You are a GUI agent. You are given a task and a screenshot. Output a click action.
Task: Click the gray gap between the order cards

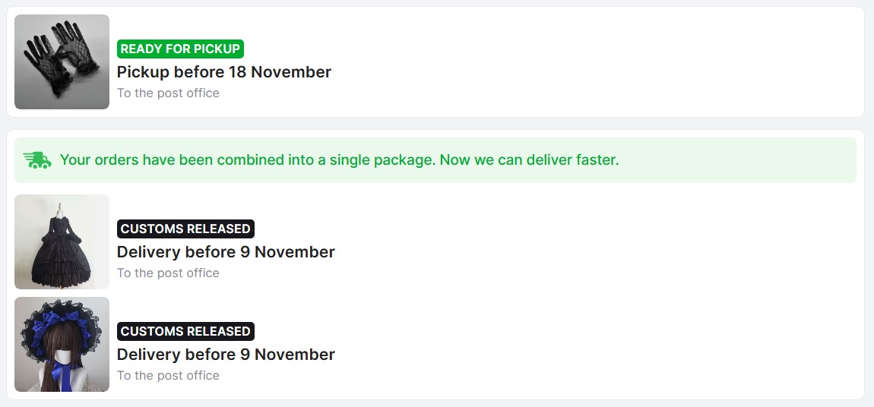pyautogui.click(x=435, y=124)
